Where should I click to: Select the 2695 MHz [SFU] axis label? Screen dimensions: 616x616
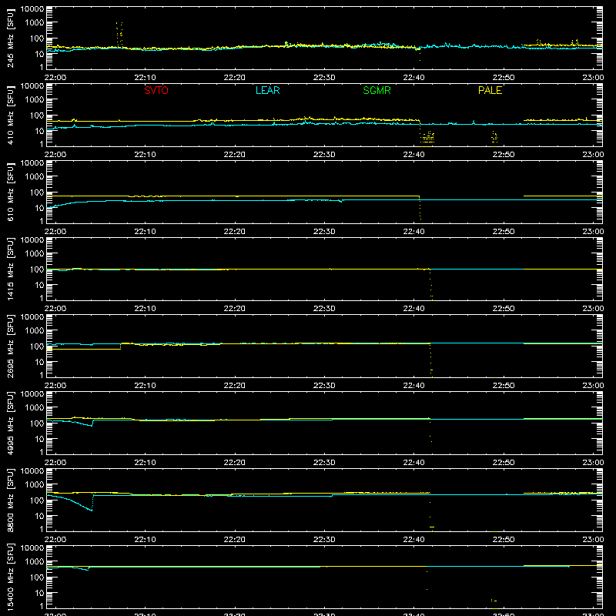[x=10, y=346]
